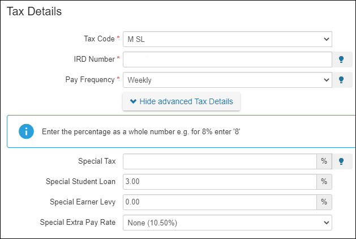Click the percent symbol beside Special Tax

pos(324,161)
